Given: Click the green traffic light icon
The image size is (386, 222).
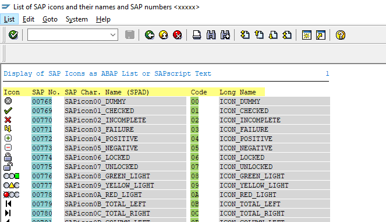Looking at the screenshot, I should point(11,176).
